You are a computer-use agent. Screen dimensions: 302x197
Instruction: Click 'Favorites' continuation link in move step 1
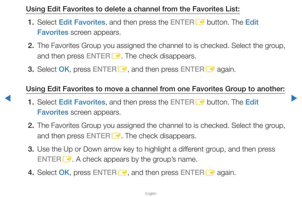(53, 112)
